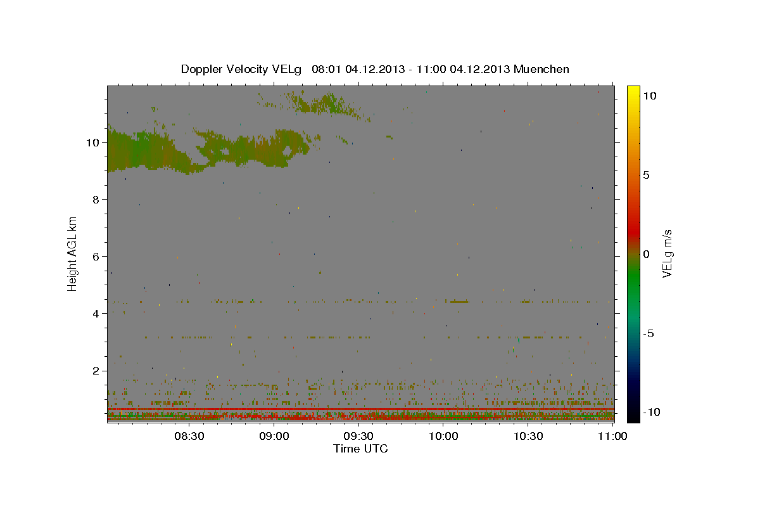Screen dimensions: 760x507
Task: Click the 'VELg m/s' colorbar label
Action: click(x=666, y=253)
